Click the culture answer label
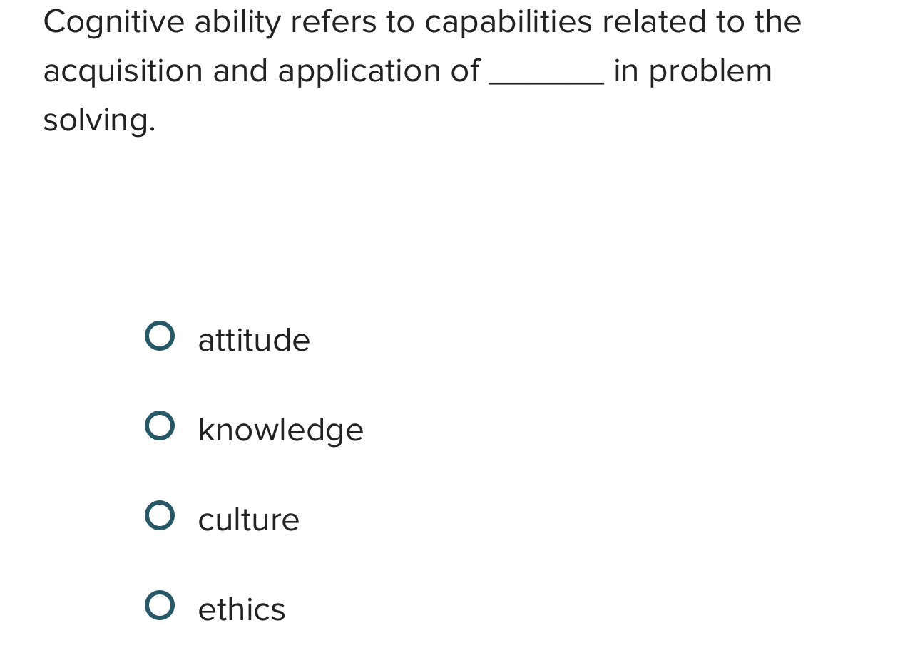The width and height of the screenshot is (920, 660). point(248,520)
